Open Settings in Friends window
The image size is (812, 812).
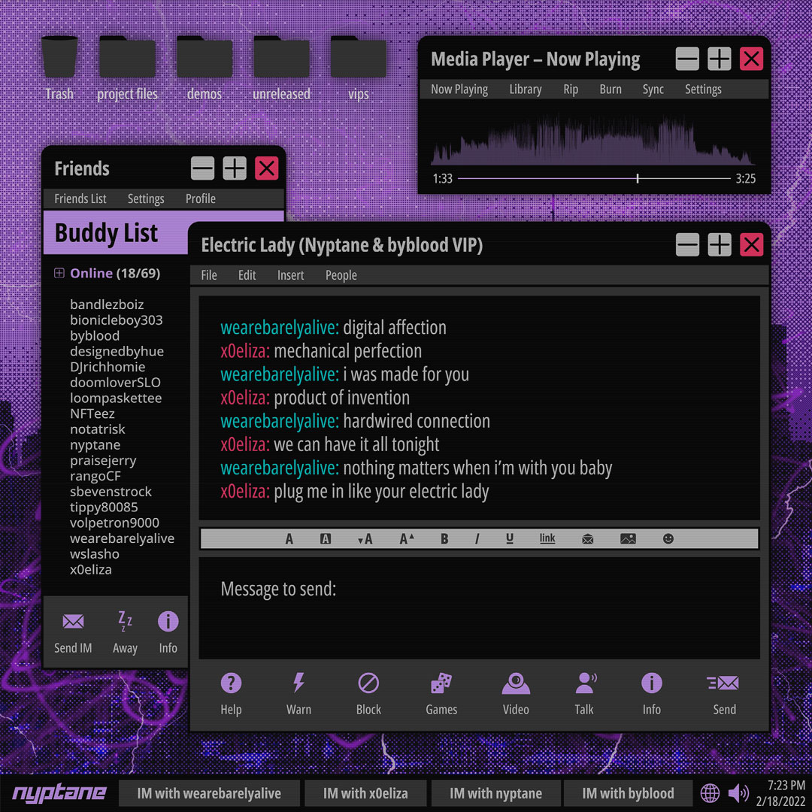146,198
